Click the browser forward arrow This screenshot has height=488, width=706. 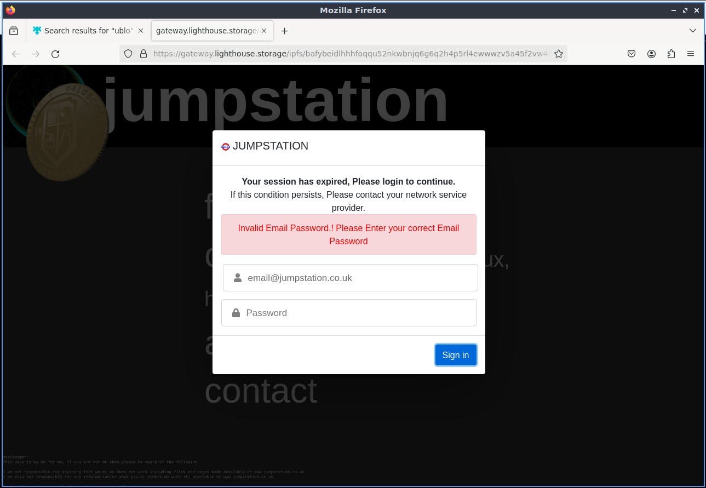[x=36, y=54]
